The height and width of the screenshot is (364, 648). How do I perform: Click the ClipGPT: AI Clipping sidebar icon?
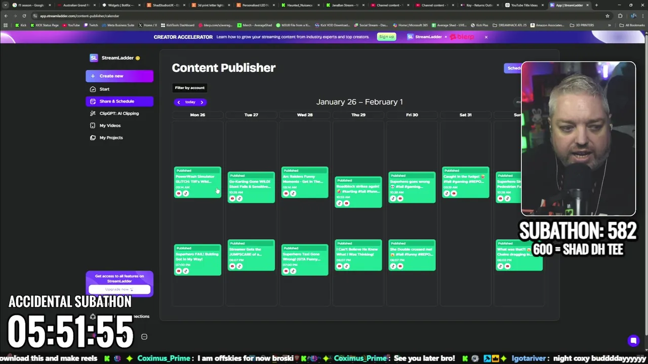[93, 113]
